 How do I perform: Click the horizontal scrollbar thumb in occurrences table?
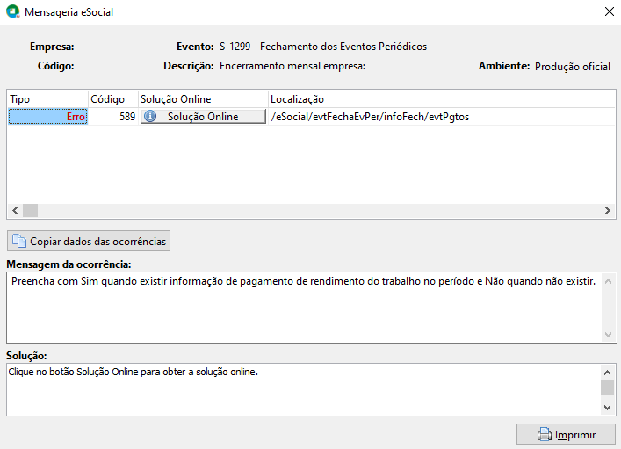(x=30, y=210)
